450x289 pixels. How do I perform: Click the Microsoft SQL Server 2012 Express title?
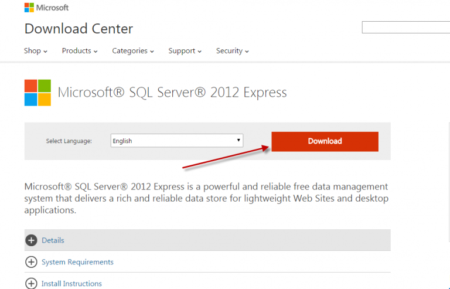click(172, 93)
